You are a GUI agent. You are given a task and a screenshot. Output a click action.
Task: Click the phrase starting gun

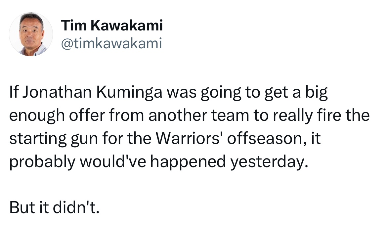(x=54, y=139)
